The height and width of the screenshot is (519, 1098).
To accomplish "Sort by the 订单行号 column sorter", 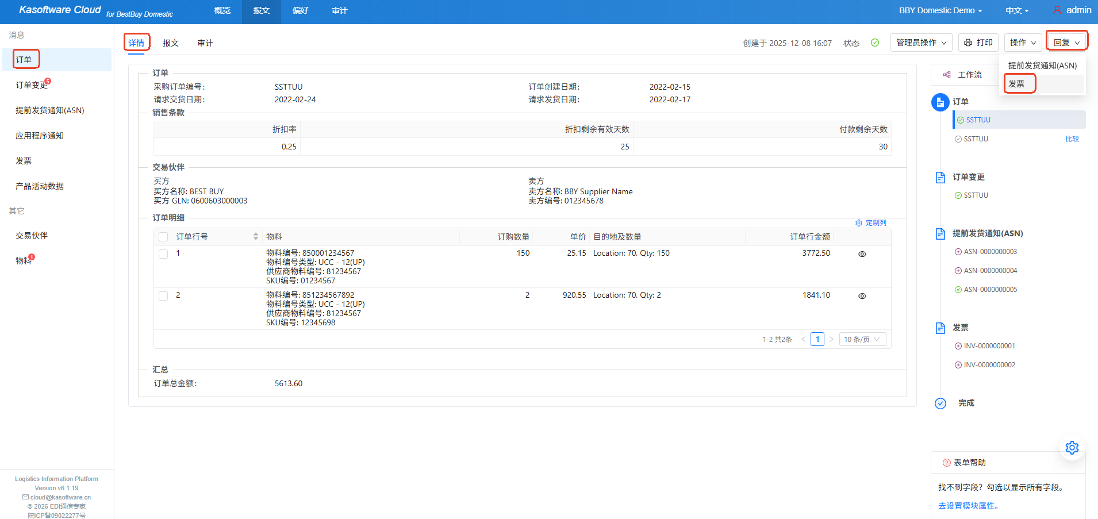I will [255, 237].
